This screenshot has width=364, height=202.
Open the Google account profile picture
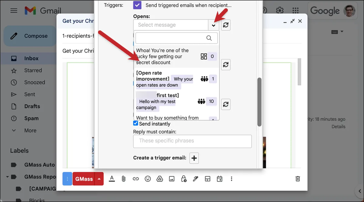(349, 11)
